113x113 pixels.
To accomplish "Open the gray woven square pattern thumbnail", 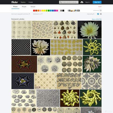I will 48,98.
